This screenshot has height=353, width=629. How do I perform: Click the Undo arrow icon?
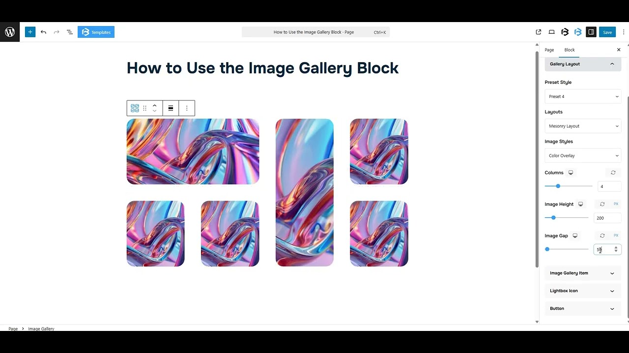click(x=43, y=32)
